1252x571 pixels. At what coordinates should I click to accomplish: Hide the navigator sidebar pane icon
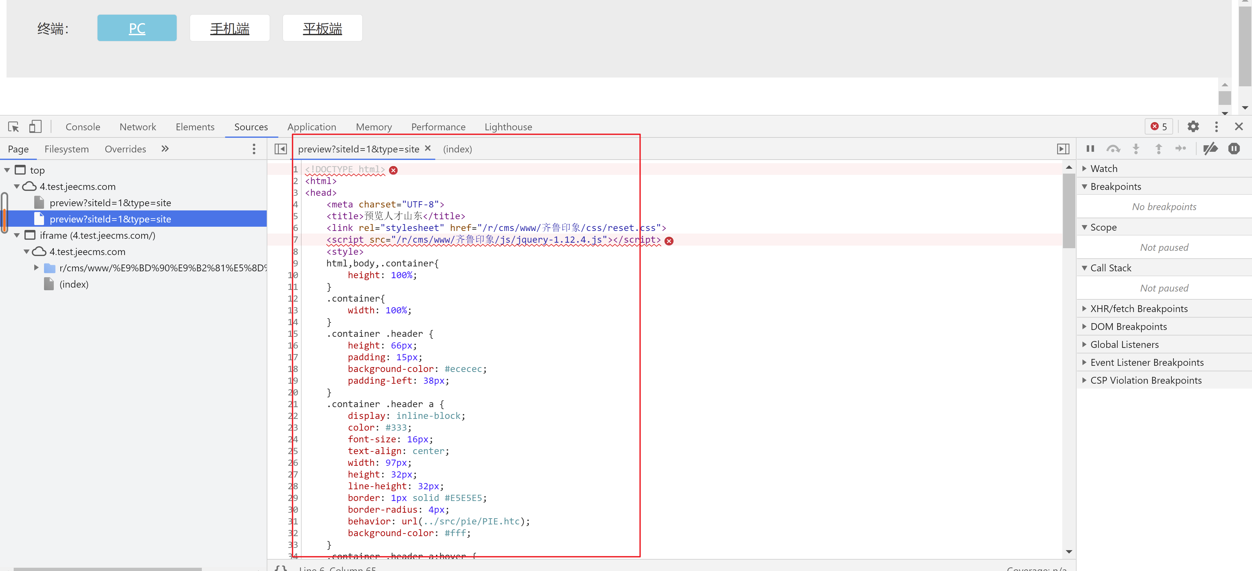point(280,149)
